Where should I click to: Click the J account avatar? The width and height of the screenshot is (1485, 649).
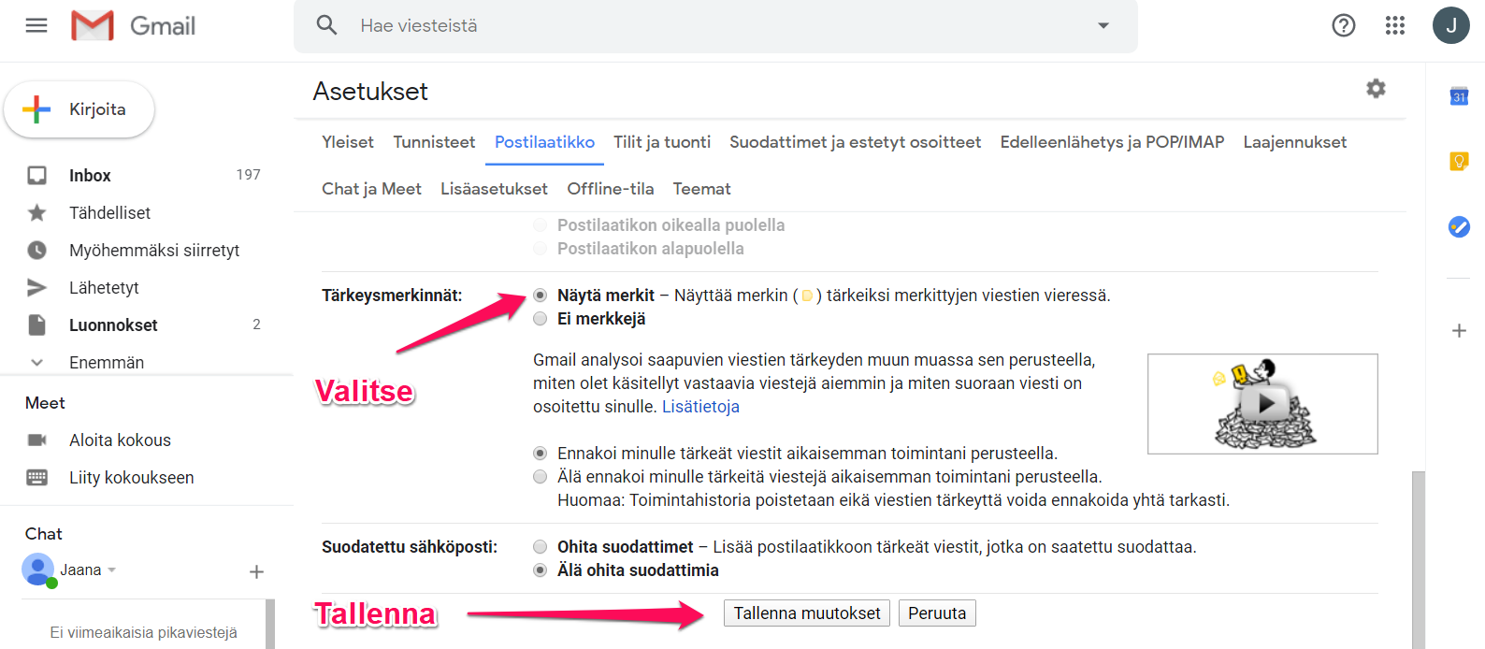[x=1450, y=25]
